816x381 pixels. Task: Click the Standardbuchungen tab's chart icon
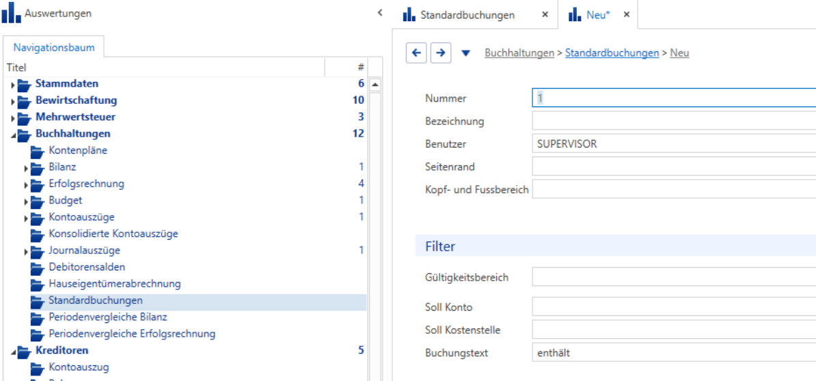[409, 14]
